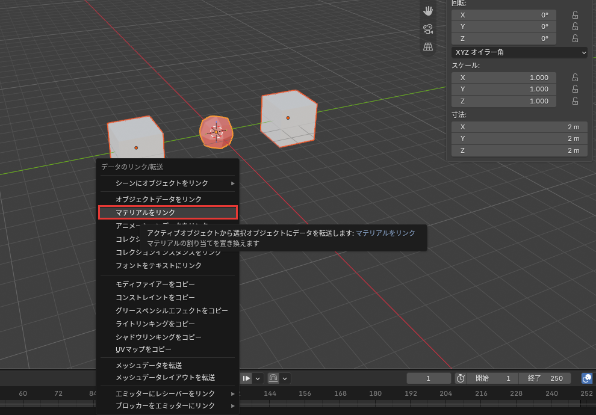Select モディファイアーをコピー menu item

(167, 284)
